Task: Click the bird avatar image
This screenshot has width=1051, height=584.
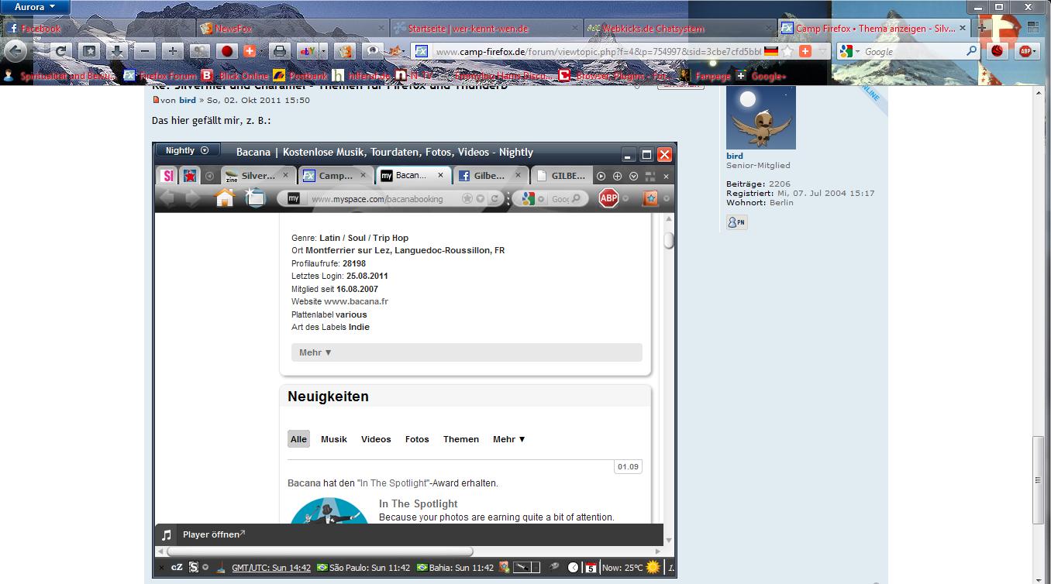Action: click(761, 117)
